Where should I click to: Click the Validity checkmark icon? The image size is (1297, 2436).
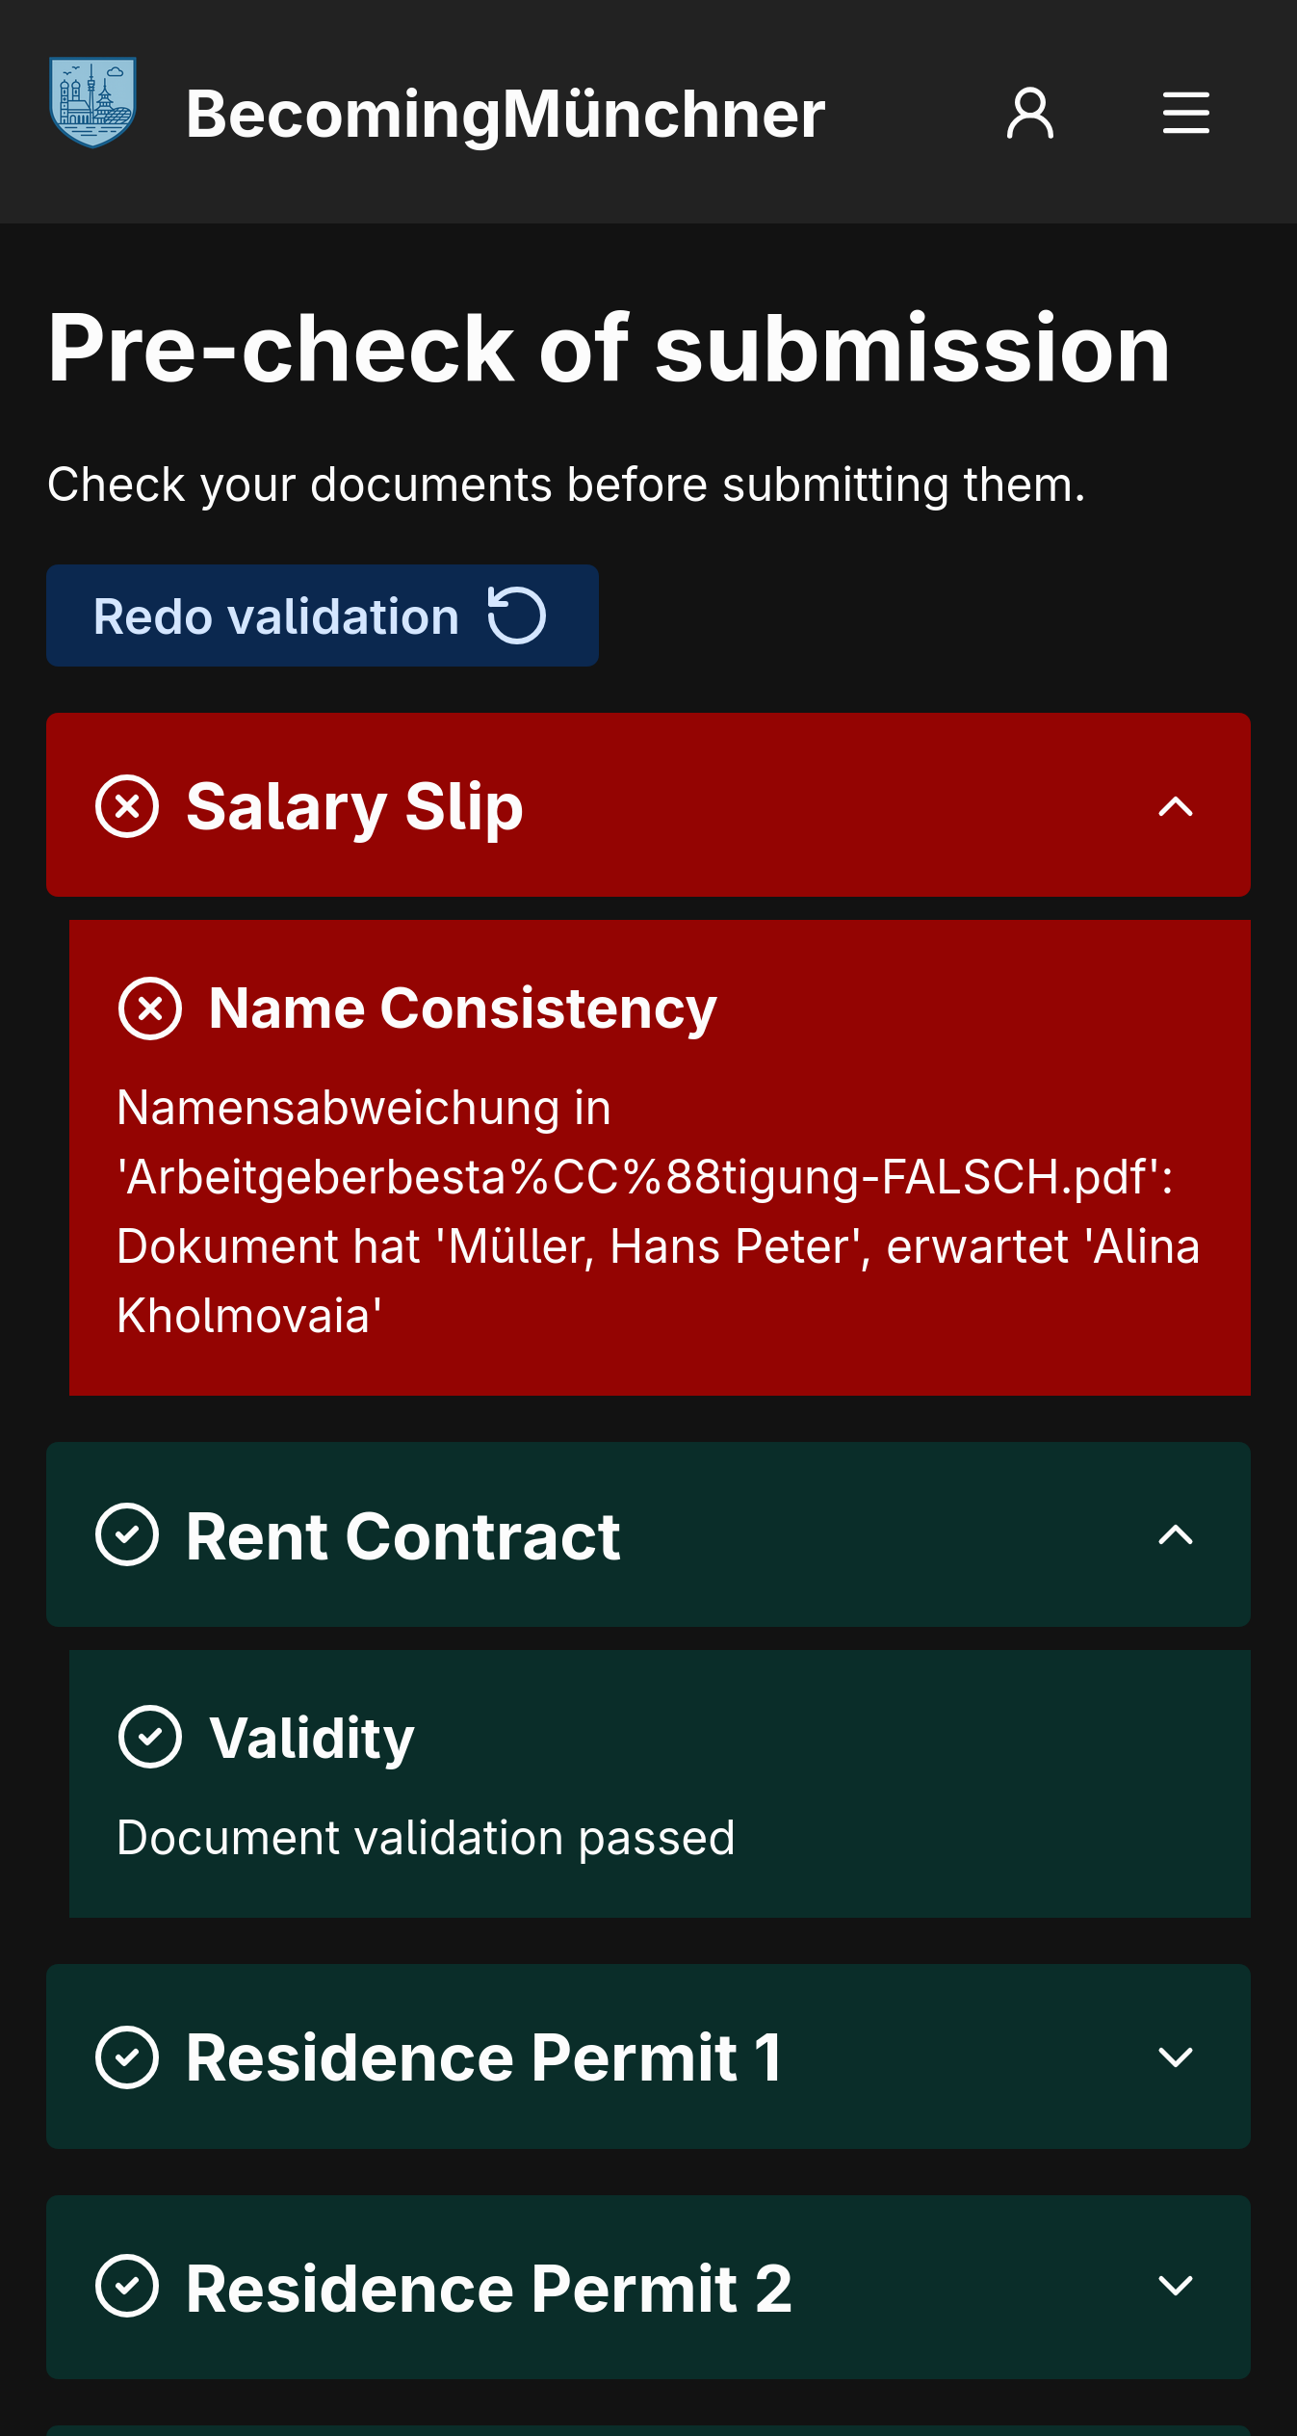click(150, 1737)
